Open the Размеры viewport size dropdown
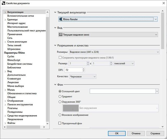Screen dimensions: 167x139 pos(114,52)
